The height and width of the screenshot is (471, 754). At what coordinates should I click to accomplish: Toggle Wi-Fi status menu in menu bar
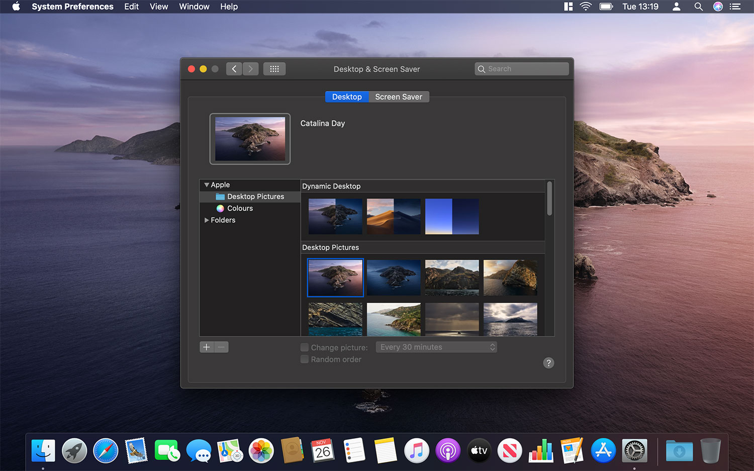click(586, 7)
